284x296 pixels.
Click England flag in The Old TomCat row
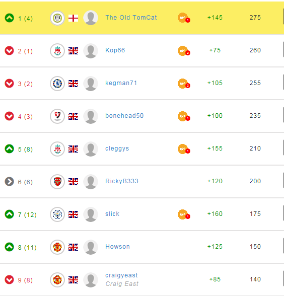point(74,18)
